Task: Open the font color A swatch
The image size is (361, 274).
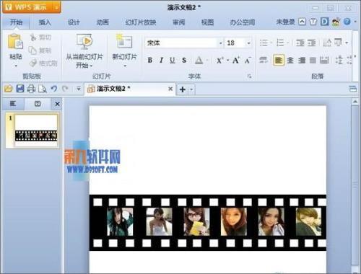Action: tap(199, 60)
